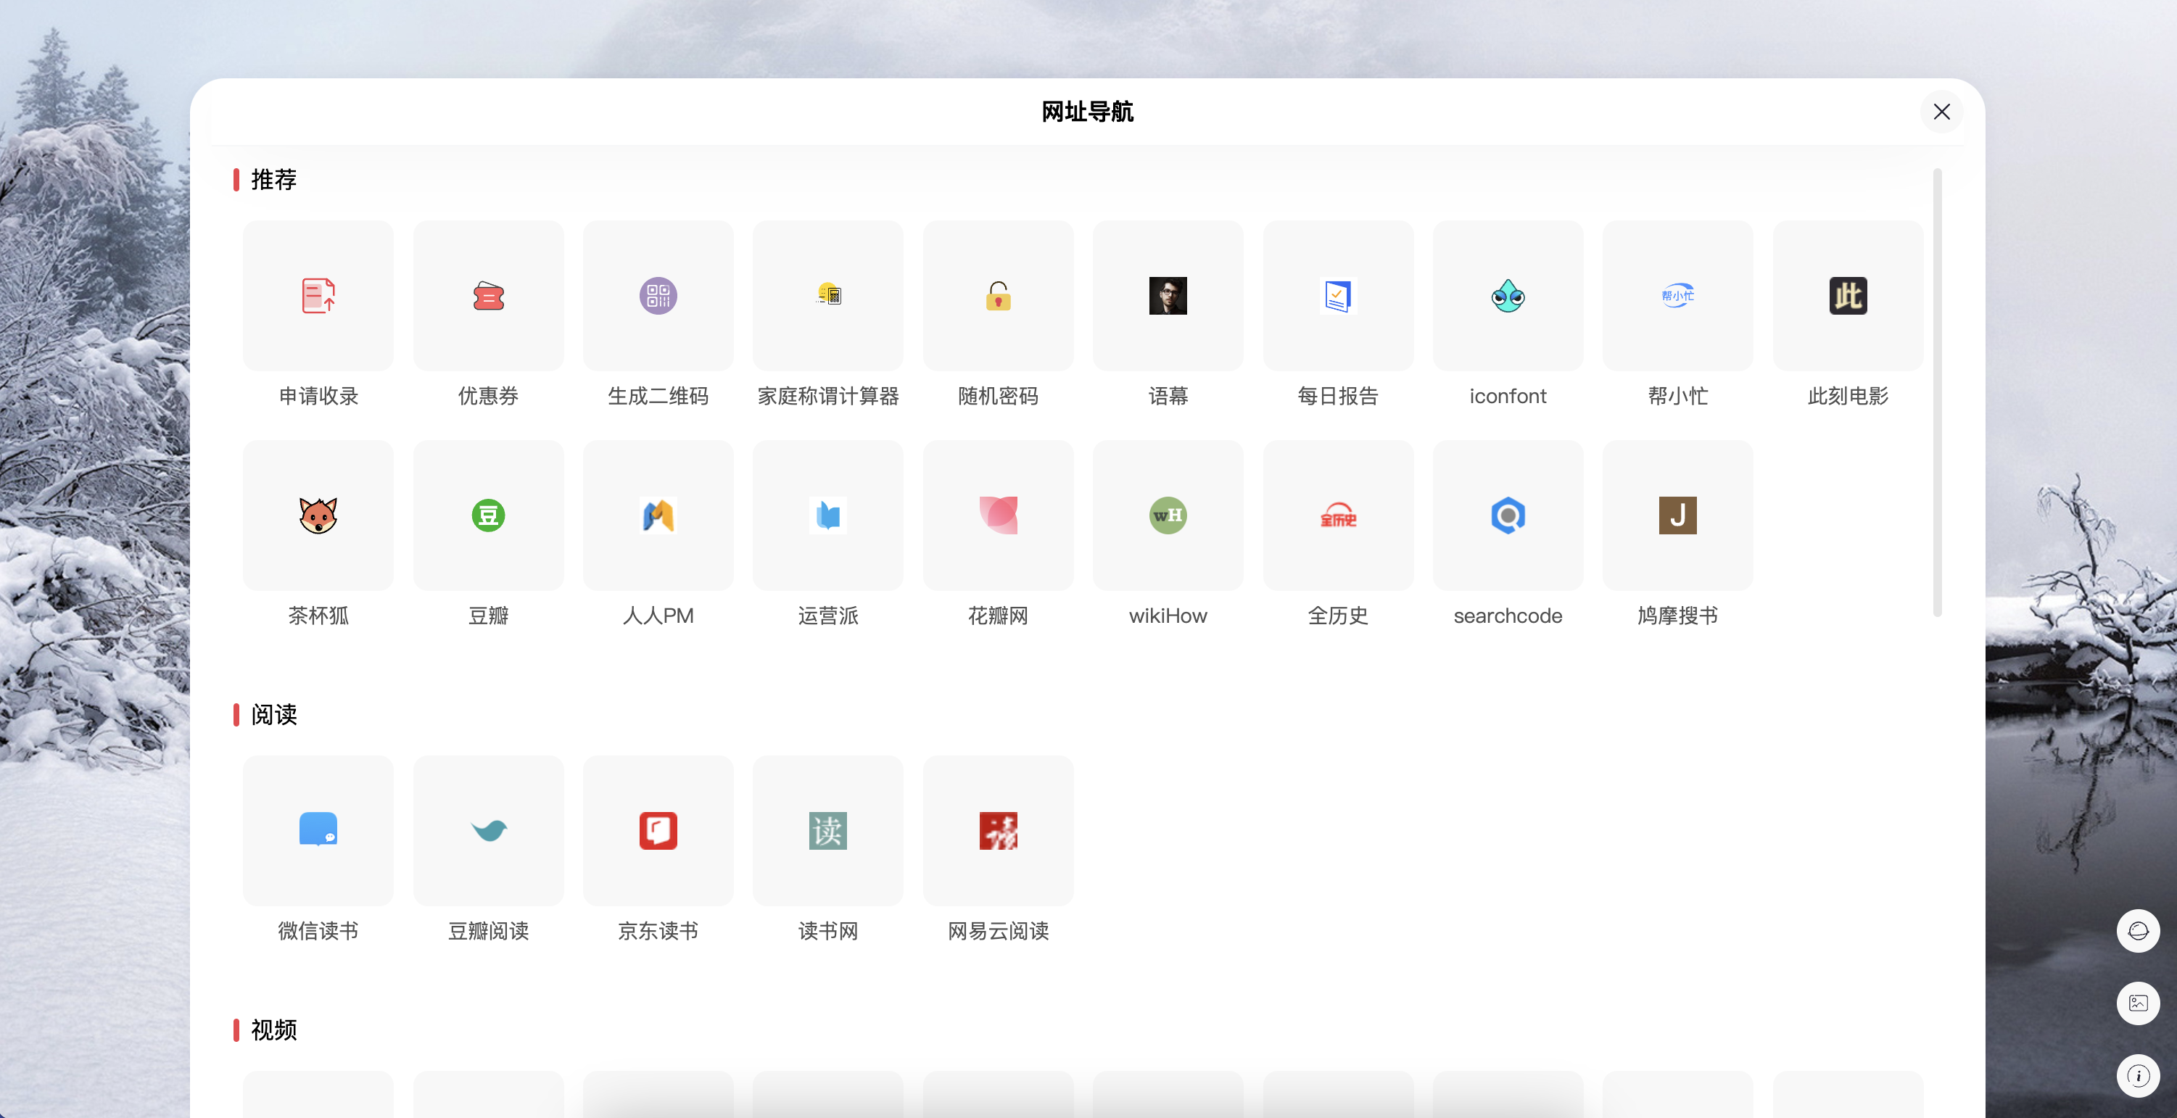The image size is (2177, 1118).
Task: Click the floating globe button
Action: tap(2138, 930)
